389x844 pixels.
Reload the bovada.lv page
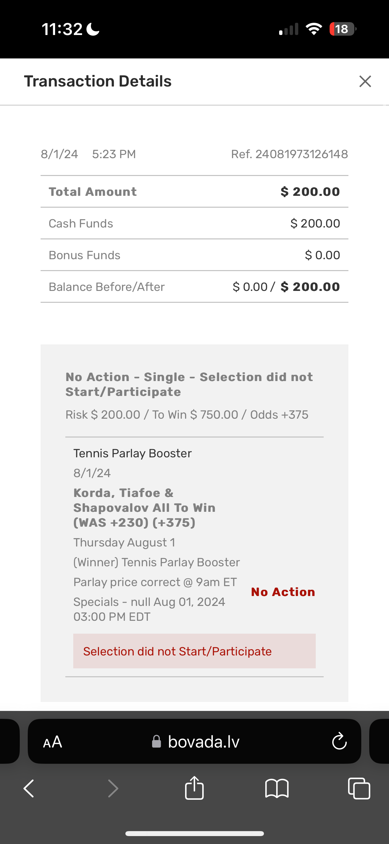(x=339, y=742)
